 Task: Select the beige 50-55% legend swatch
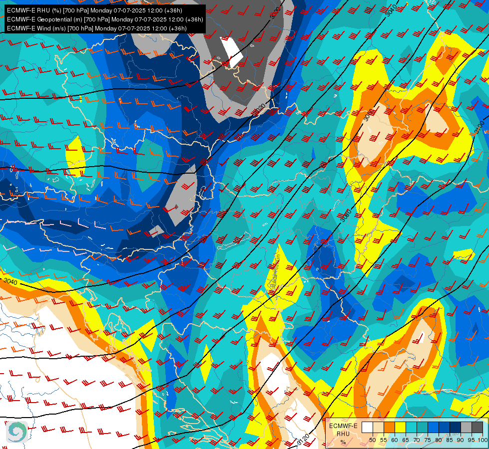[x=378, y=427]
